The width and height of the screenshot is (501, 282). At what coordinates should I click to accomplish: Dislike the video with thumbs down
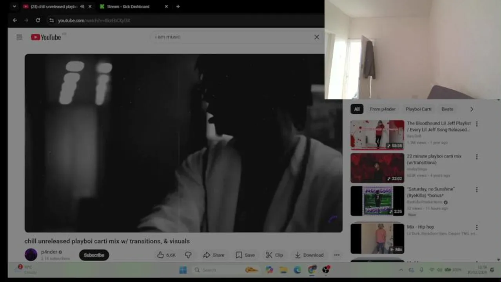pyautogui.click(x=188, y=255)
